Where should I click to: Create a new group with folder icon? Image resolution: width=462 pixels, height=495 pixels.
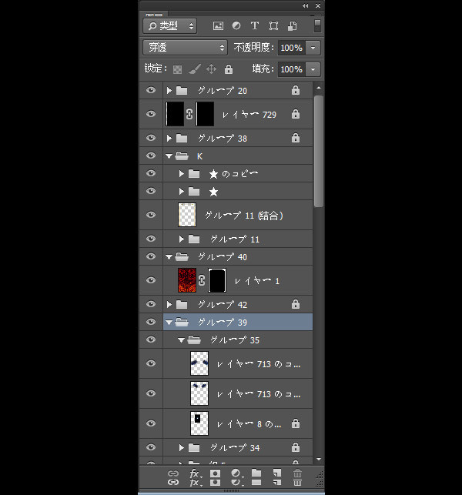256,473
